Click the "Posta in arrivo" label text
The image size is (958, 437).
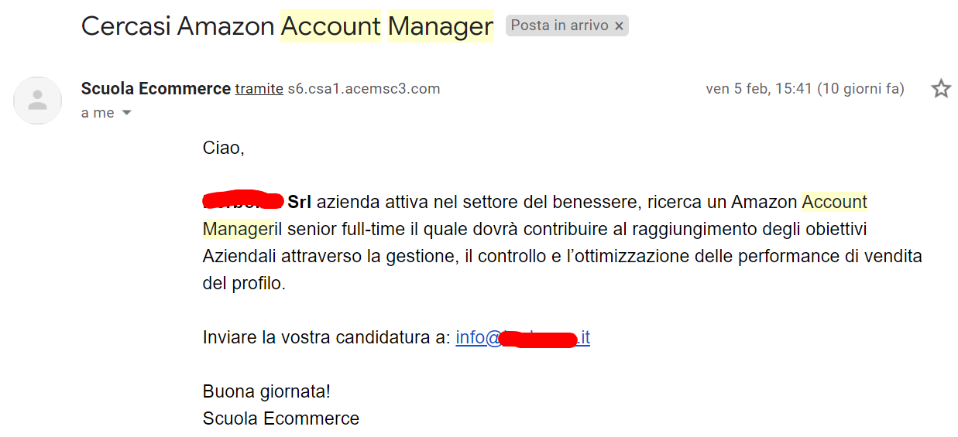[x=560, y=26]
